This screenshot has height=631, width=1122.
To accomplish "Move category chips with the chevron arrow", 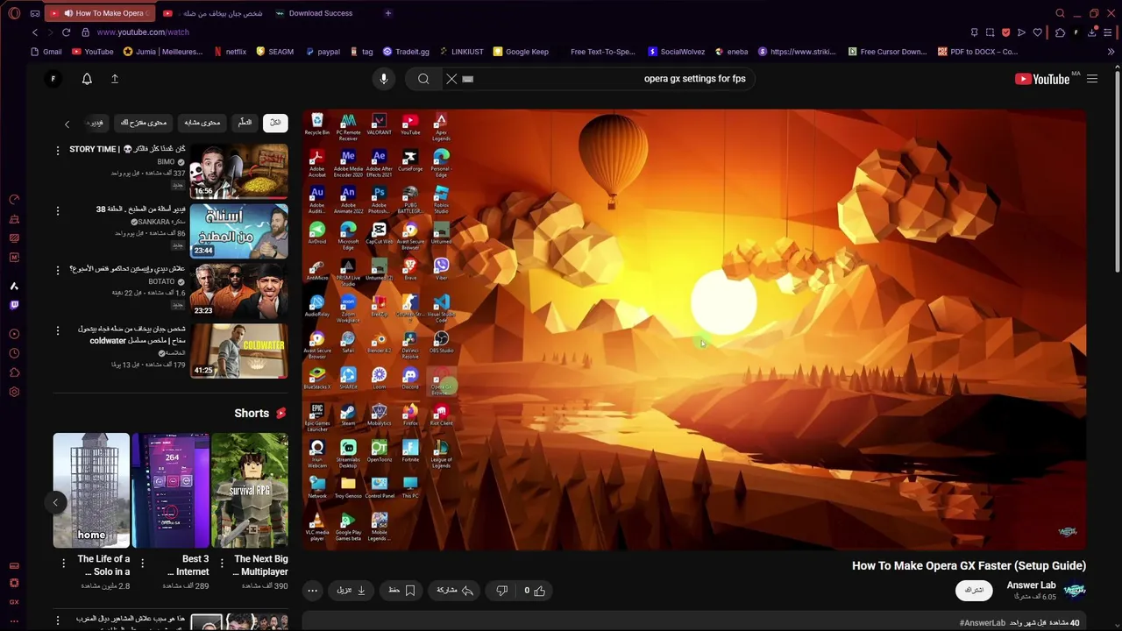I will (x=67, y=124).
